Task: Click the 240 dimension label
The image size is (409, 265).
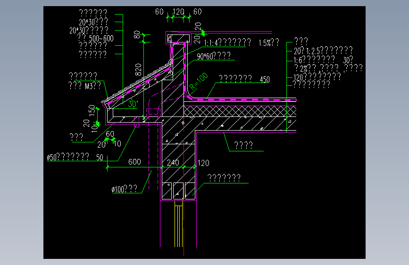Action: pyautogui.click(x=173, y=163)
